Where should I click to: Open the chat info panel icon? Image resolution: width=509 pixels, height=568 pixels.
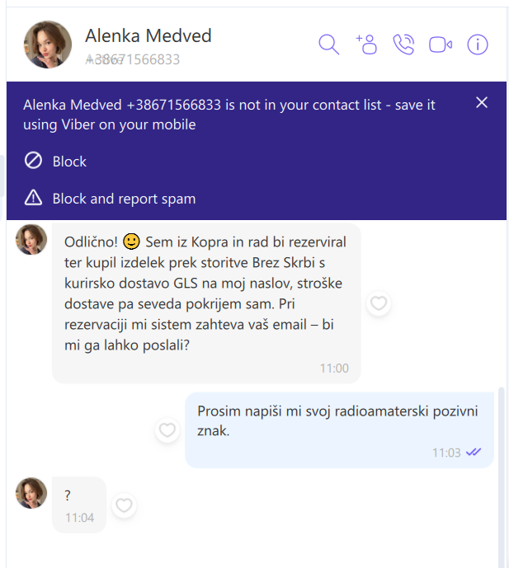tap(478, 45)
